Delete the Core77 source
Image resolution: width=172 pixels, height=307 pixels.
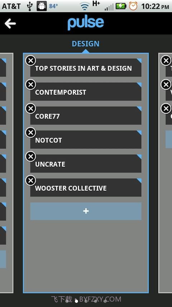(x=31, y=109)
